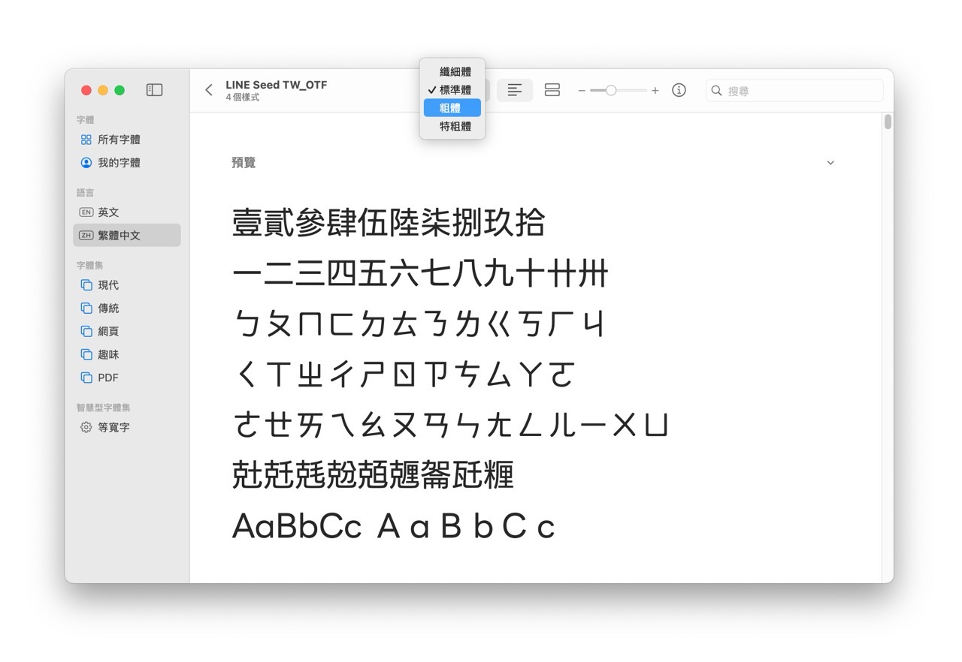Open 等寬字 smart collection
962x662 pixels.
pos(127,427)
